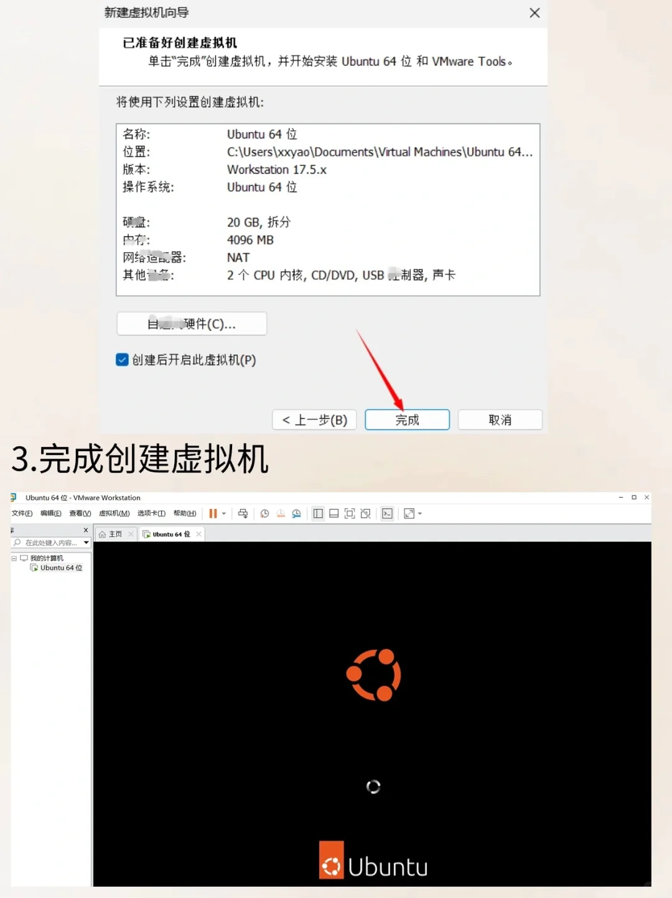The image size is (672, 898).
Task: Enter full screen mode
Action: (349, 513)
